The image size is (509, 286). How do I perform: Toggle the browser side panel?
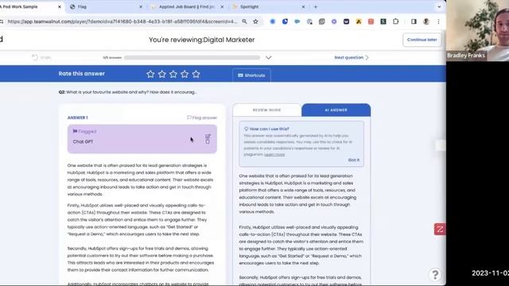[414, 21]
